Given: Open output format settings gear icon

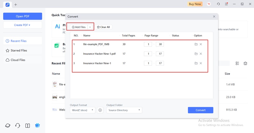Looking at the screenshot, I should coord(100,110).
